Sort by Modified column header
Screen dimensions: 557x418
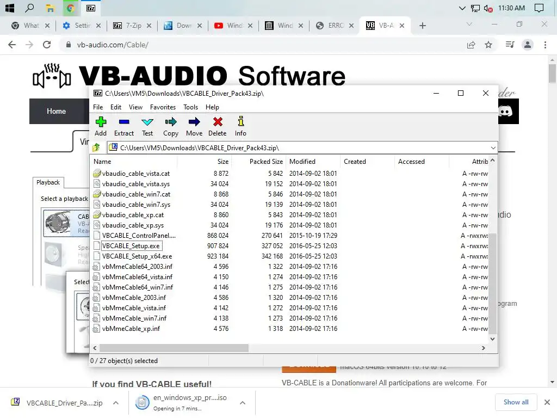(313, 161)
